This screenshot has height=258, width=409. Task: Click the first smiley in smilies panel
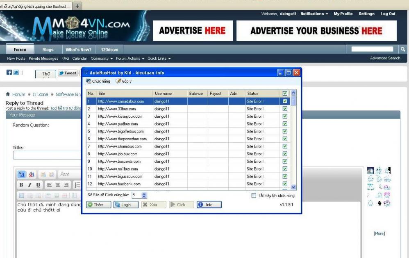click(370, 171)
